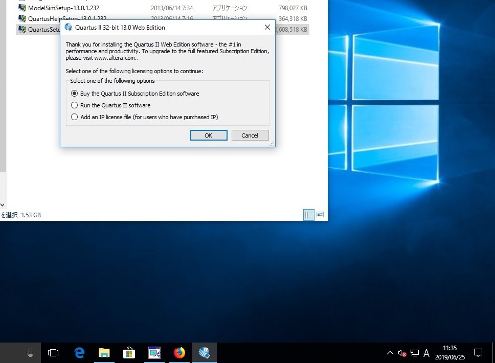Click the ModelSimSetup installer file icon
Viewport: 495px width, 363px height.
pyautogui.click(x=22, y=8)
